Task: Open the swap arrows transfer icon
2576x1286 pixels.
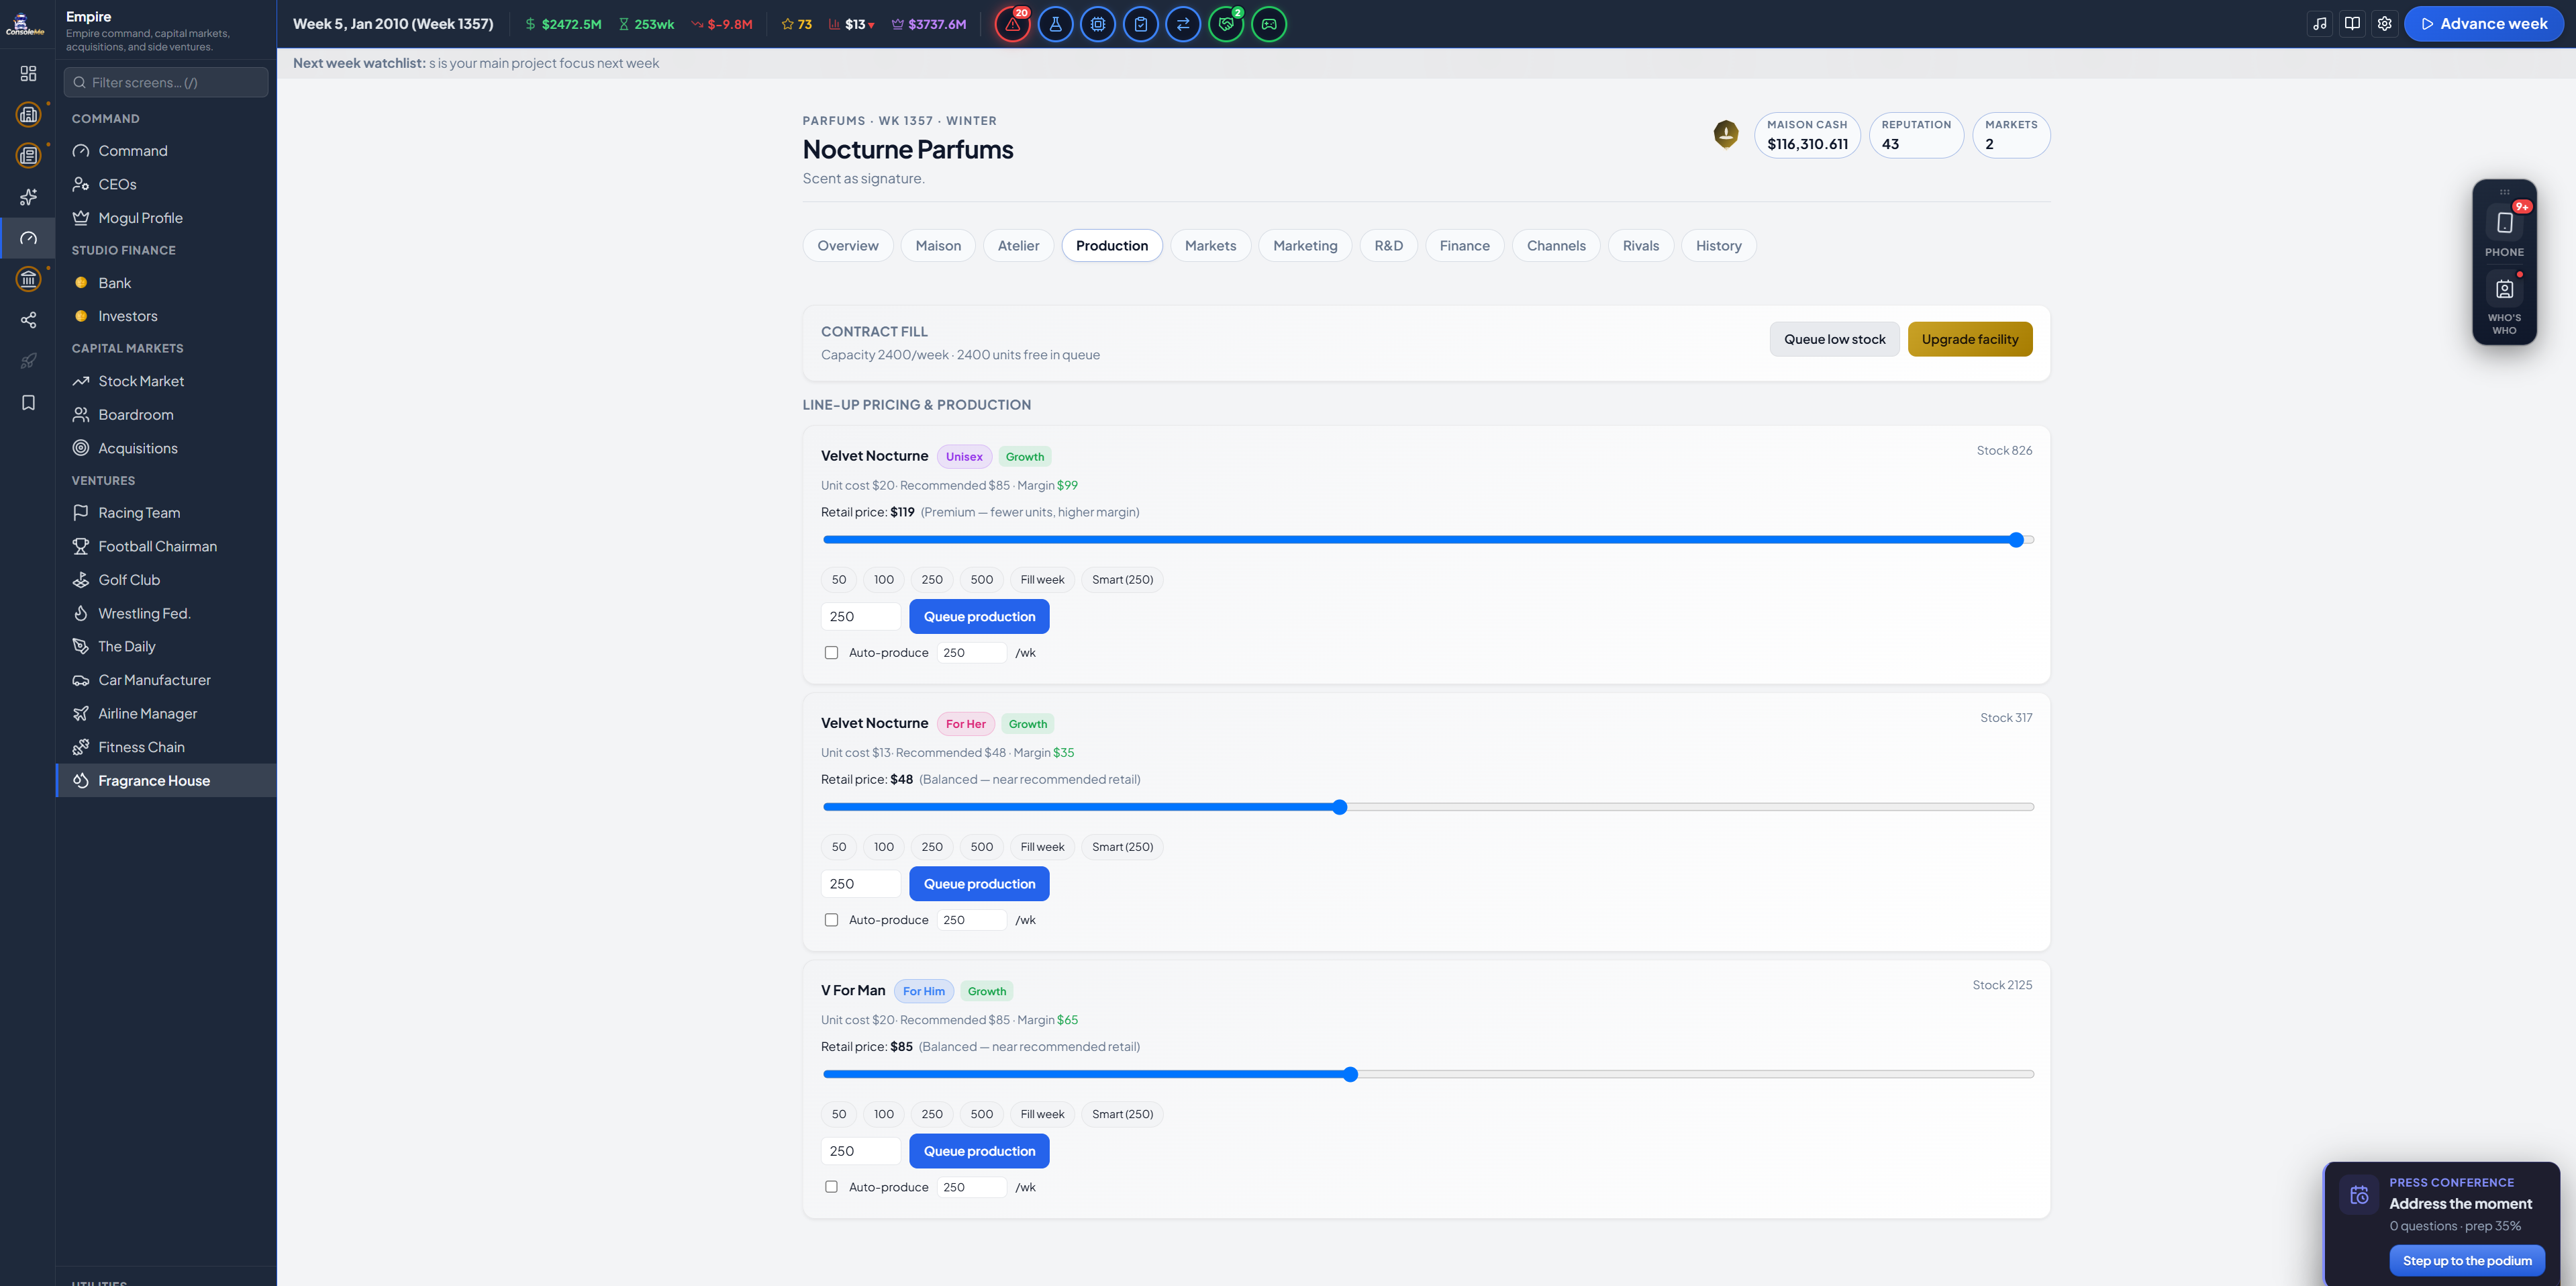Action: 1183,24
